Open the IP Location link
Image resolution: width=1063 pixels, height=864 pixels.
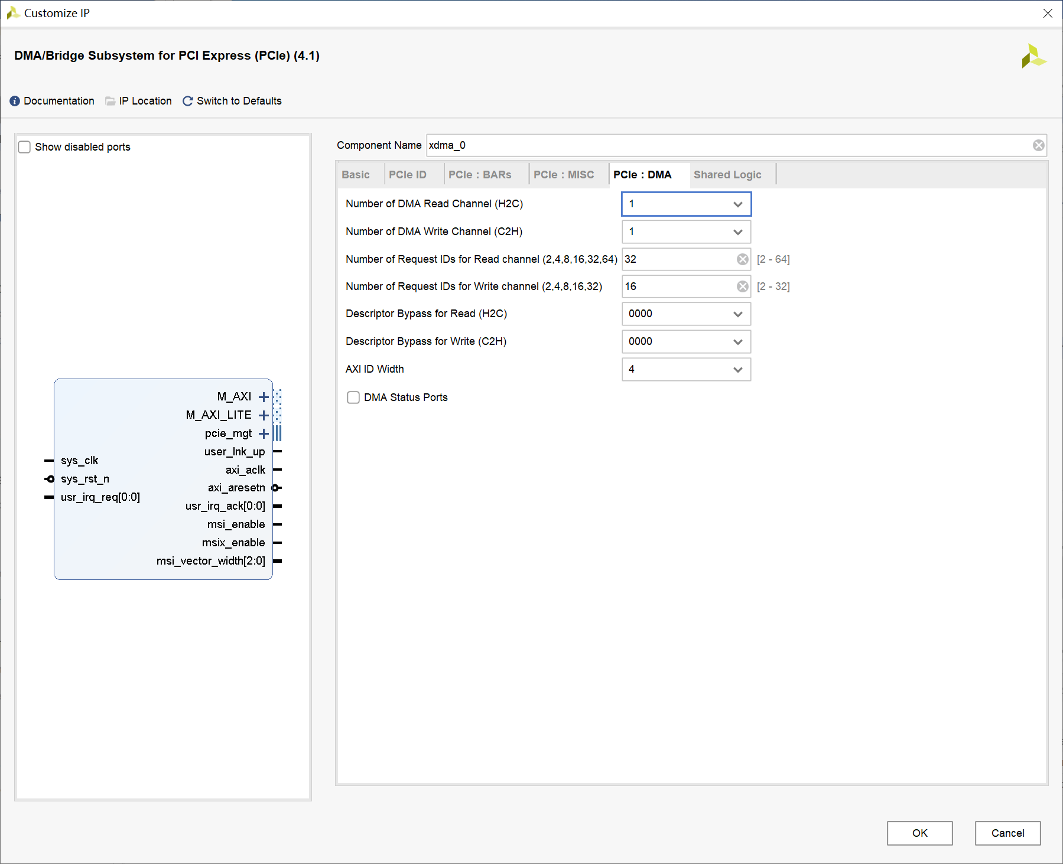145,101
